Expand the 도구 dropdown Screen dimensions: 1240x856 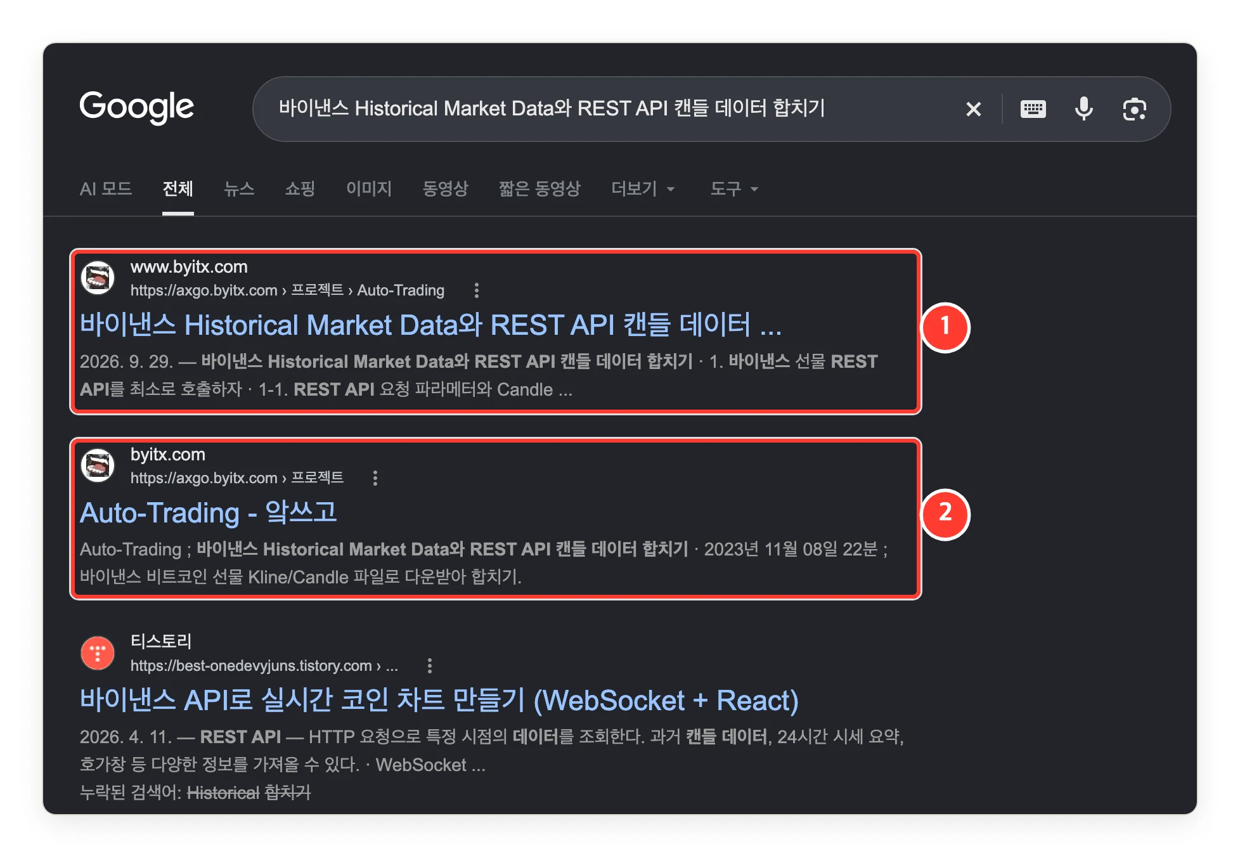pos(734,188)
